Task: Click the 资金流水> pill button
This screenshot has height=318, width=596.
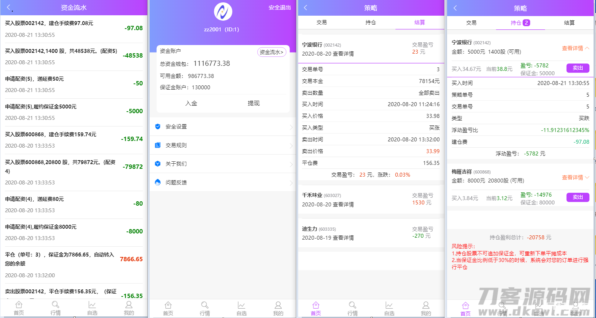Action: [272, 52]
